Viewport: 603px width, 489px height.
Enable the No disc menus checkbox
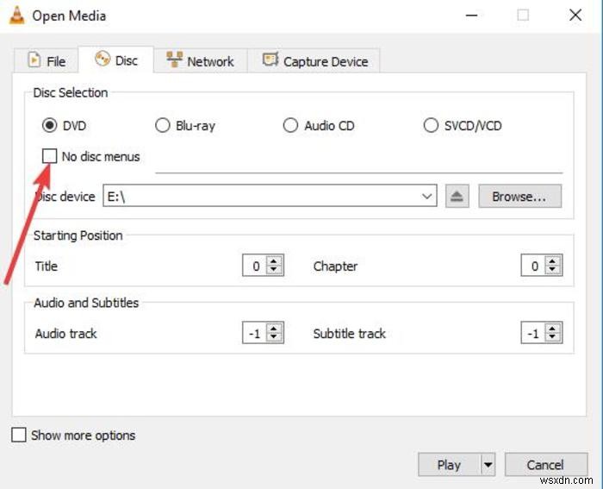pos(50,156)
